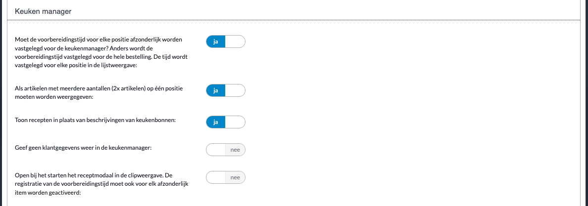Click blue 'ja' on the voorbereidingstijd toggle

pos(216,41)
